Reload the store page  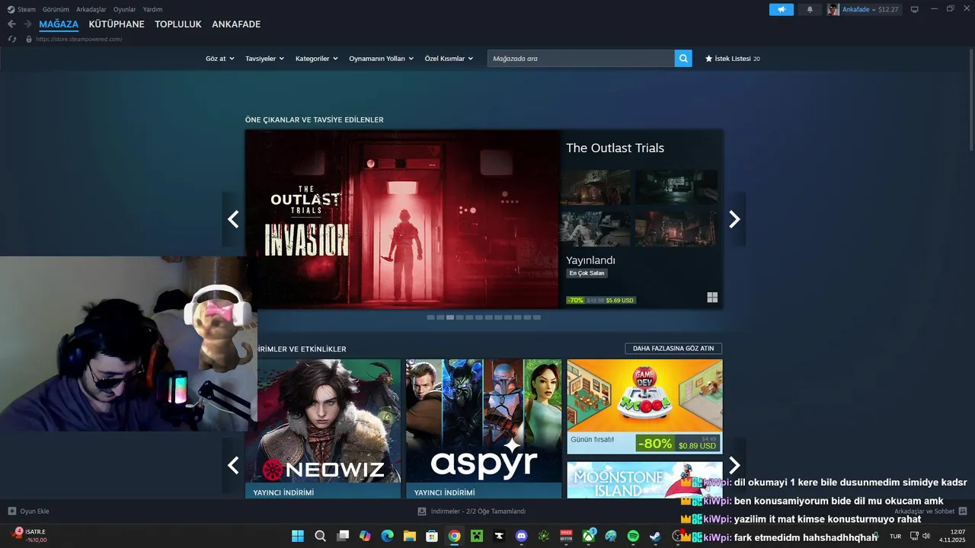[12, 39]
